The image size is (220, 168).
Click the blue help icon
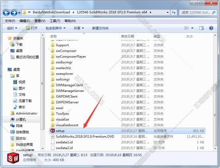point(211,28)
